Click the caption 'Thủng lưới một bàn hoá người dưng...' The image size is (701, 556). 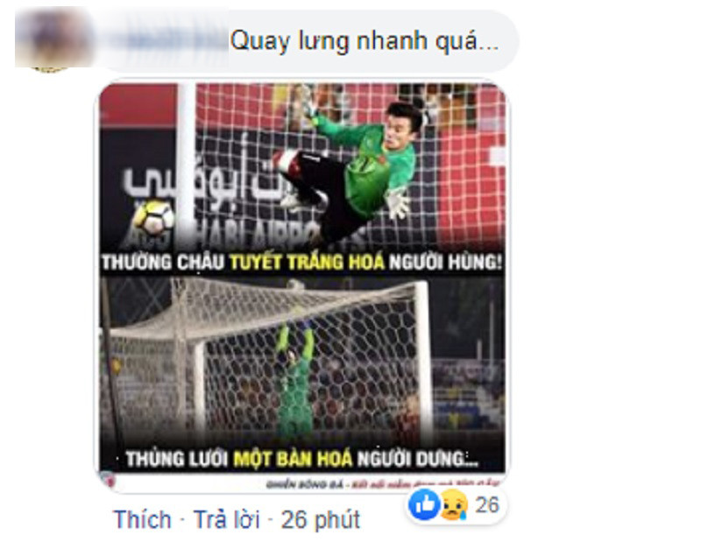click(302, 459)
